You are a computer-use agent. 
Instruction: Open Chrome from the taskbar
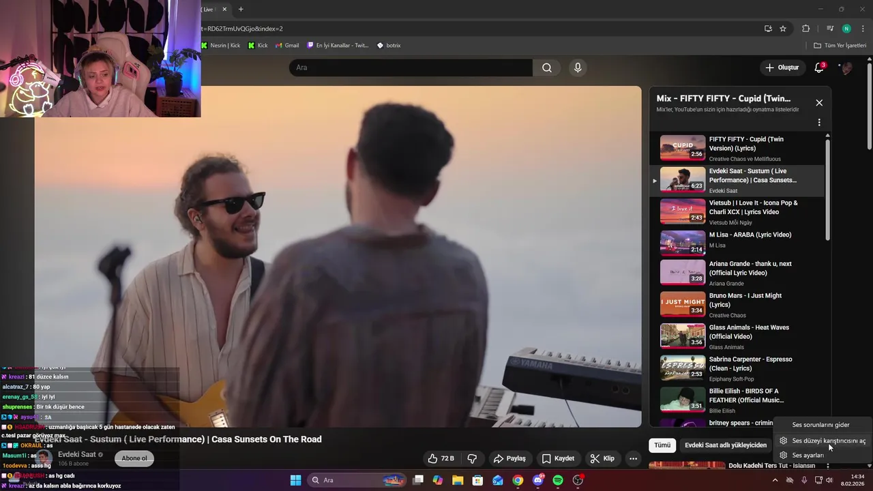(518, 480)
